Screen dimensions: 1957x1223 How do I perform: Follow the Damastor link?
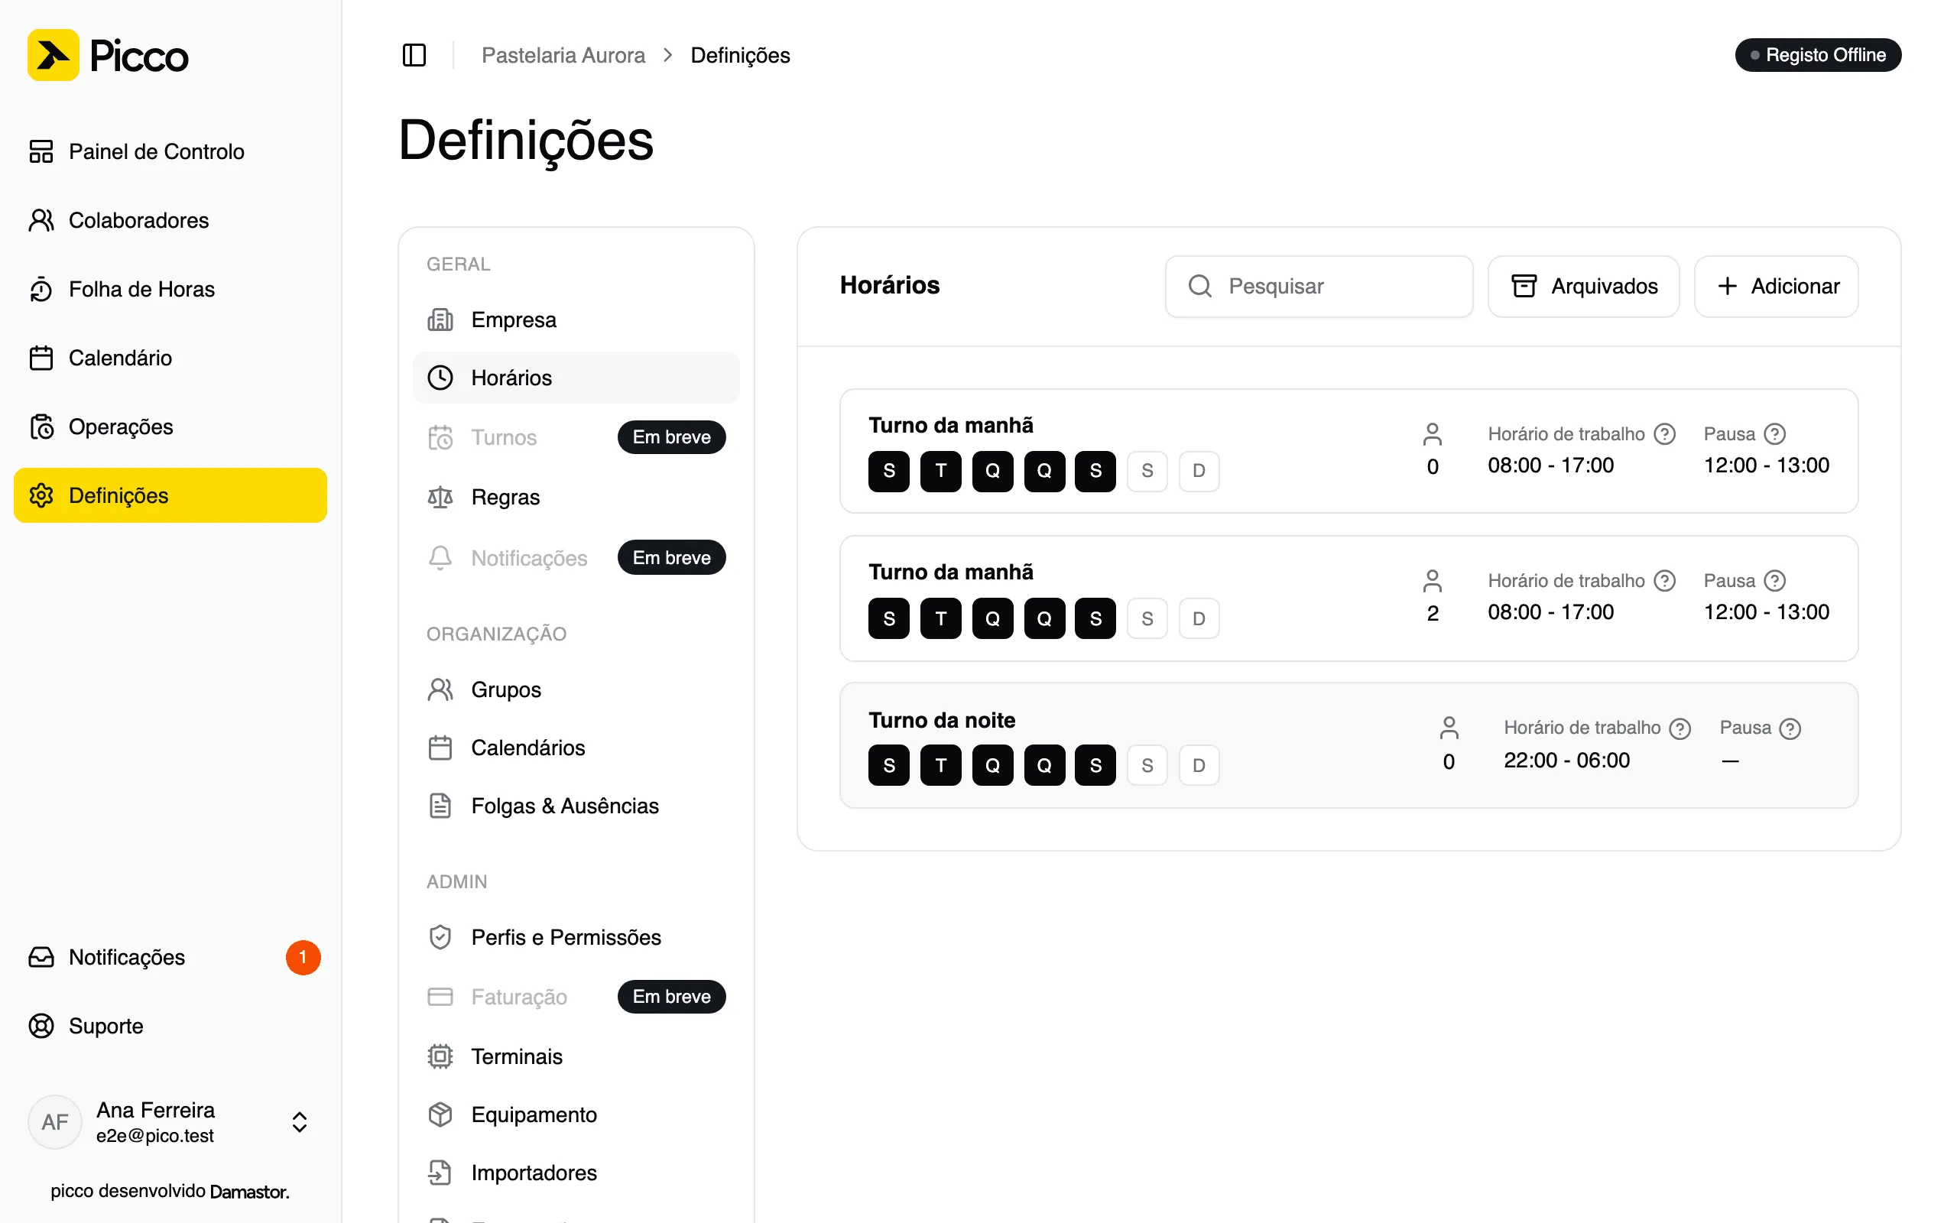[x=249, y=1192]
